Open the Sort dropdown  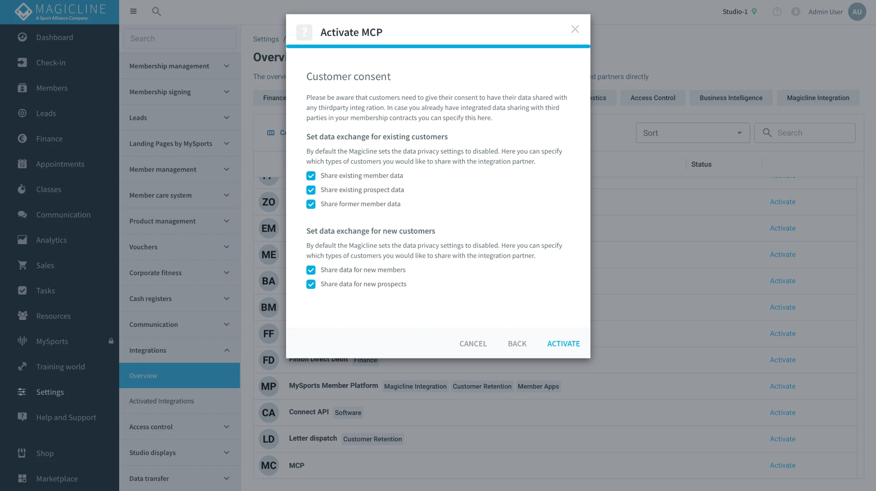pyautogui.click(x=692, y=133)
